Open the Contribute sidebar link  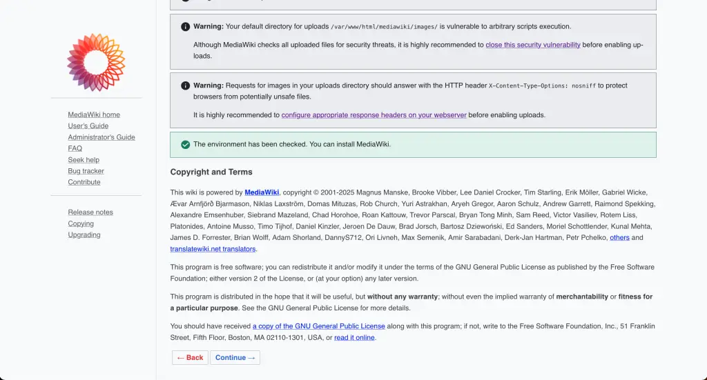(84, 182)
